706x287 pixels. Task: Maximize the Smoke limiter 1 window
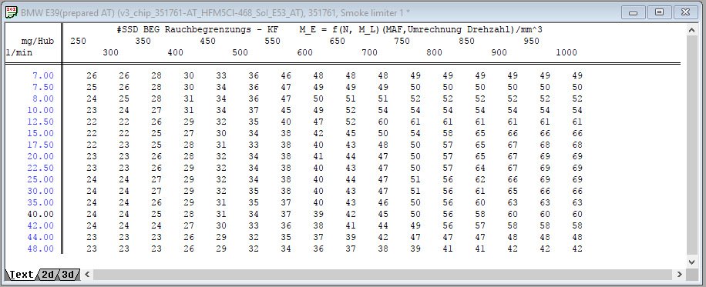click(659, 12)
